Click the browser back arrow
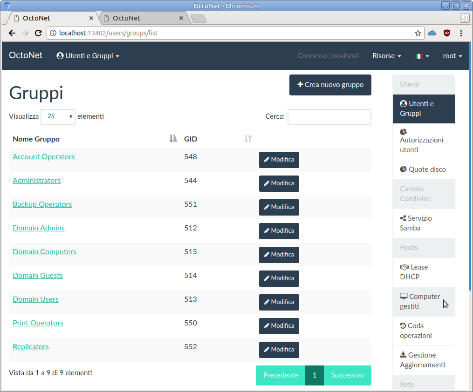 12,33
